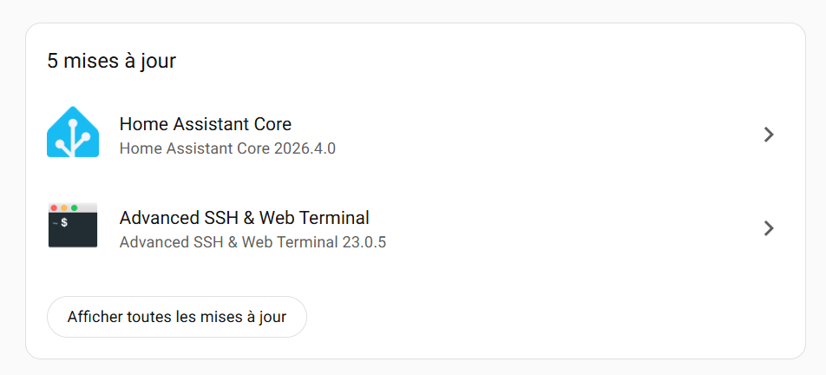
Task: Open the Advanced SSH & Web Terminal title
Action: 244,218
